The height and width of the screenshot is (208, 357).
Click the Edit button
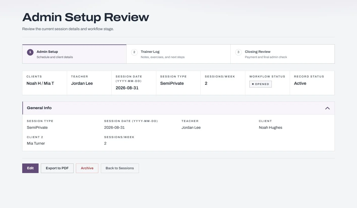30,168
